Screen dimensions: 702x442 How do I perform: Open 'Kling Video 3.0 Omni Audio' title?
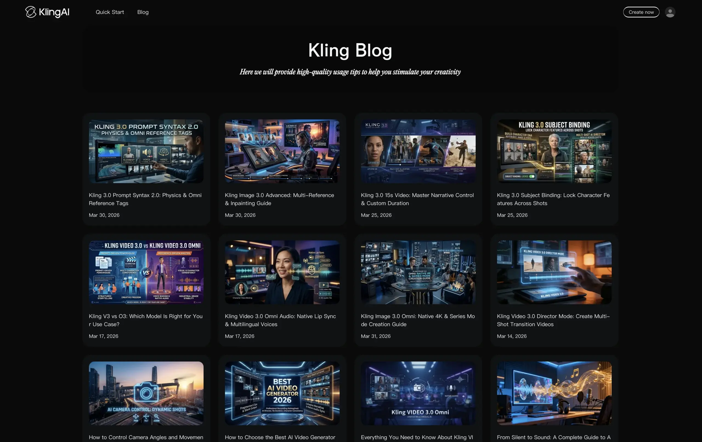(280, 320)
